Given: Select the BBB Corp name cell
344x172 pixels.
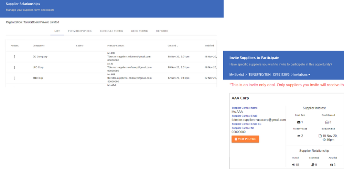Looking at the screenshot, I should 38,78.
